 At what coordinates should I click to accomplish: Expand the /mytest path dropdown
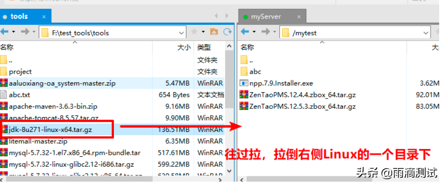click(x=426, y=32)
